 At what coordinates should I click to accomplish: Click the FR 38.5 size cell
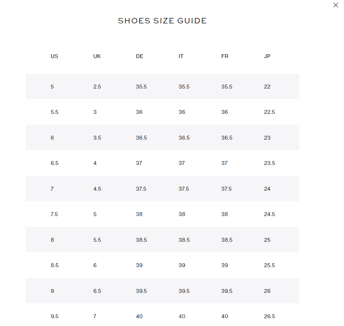pyautogui.click(x=227, y=240)
